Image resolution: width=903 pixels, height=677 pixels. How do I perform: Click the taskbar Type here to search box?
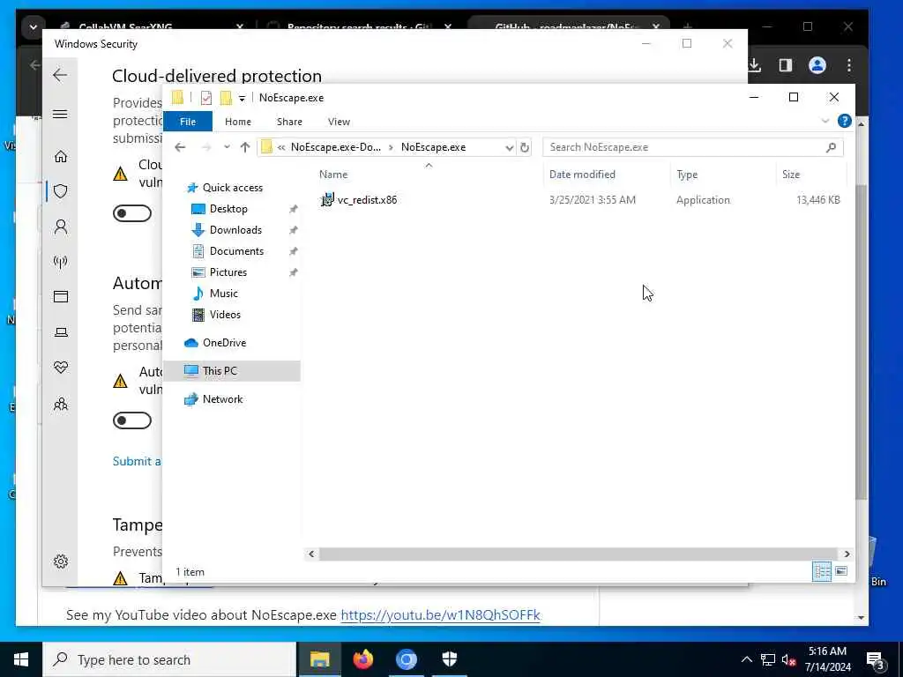point(169,659)
